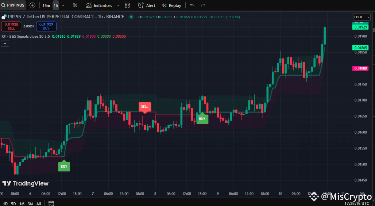Viewport: 375px width, 206px height.
Task: Click the lower-left BUY signal label
Action: click(x=64, y=166)
